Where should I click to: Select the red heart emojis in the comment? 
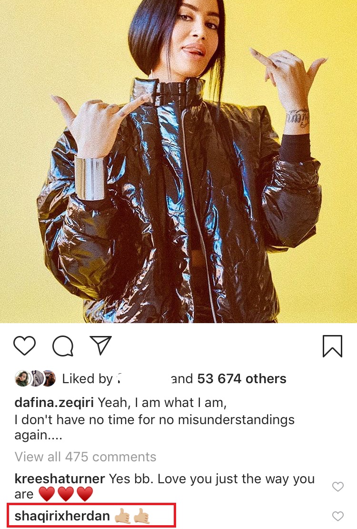[66, 494]
